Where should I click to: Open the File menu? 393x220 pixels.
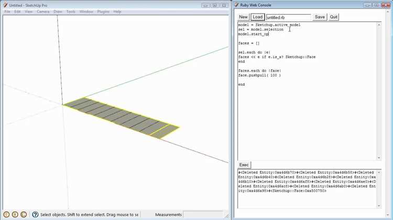click(x=7, y=11)
